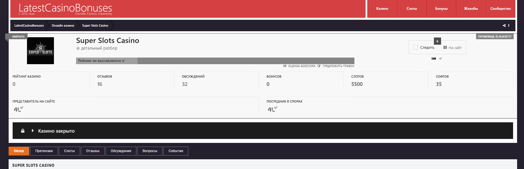The image size is (524, 169).
Task: Click the dark card icon below follow box
Action: [x=434, y=58]
